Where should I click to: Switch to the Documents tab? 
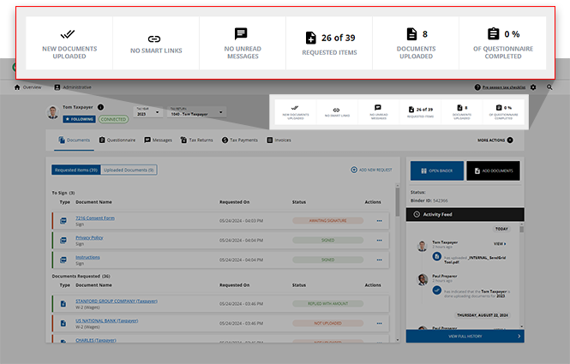75,140
